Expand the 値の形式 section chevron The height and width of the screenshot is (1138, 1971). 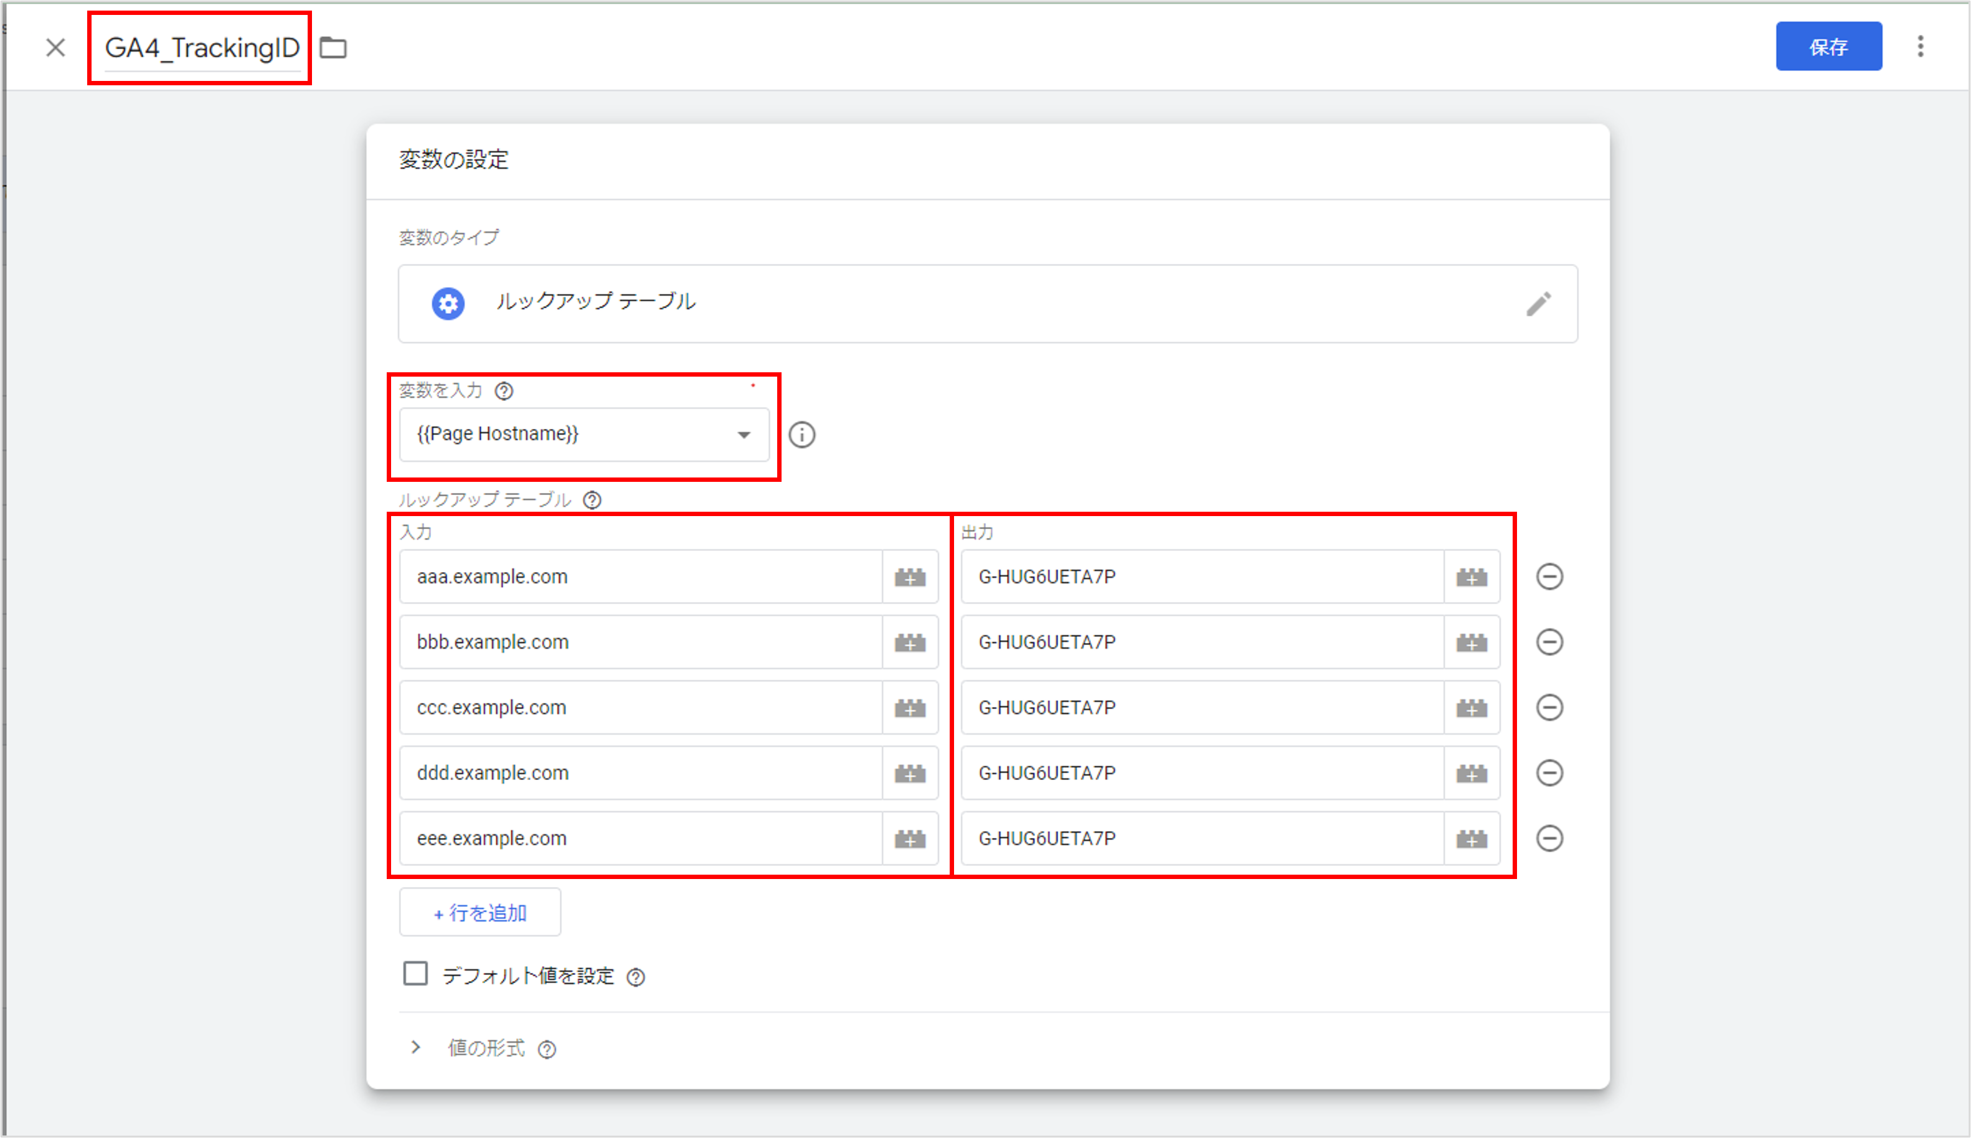[x=416, y=1047]
